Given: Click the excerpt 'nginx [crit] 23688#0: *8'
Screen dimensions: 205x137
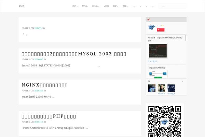Looking at the screenshot, I should pyautogui.click(x=38, y=97).
